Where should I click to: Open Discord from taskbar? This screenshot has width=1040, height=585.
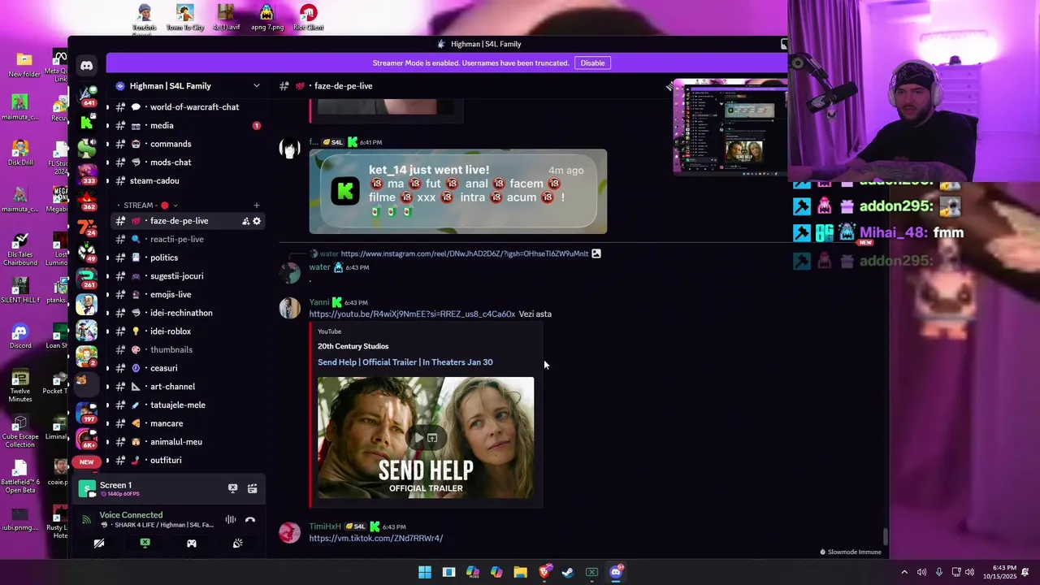pos(616,572)
